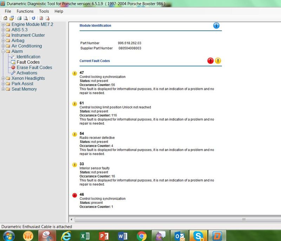Image resolution: width=281 pixels, height=241 pixels.
Task: Click the blue Refresh toolbar icon
Action: (x=33, y=18)
